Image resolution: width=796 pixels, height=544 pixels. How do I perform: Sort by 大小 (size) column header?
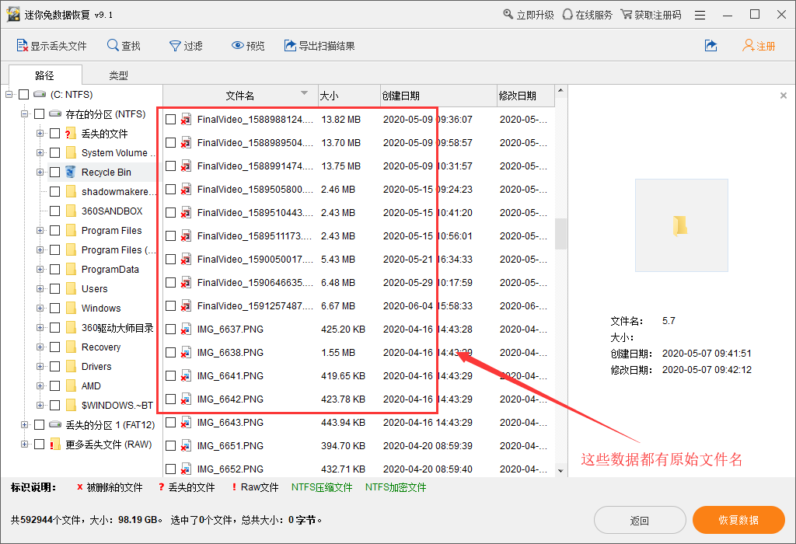(x=349, y=96)
